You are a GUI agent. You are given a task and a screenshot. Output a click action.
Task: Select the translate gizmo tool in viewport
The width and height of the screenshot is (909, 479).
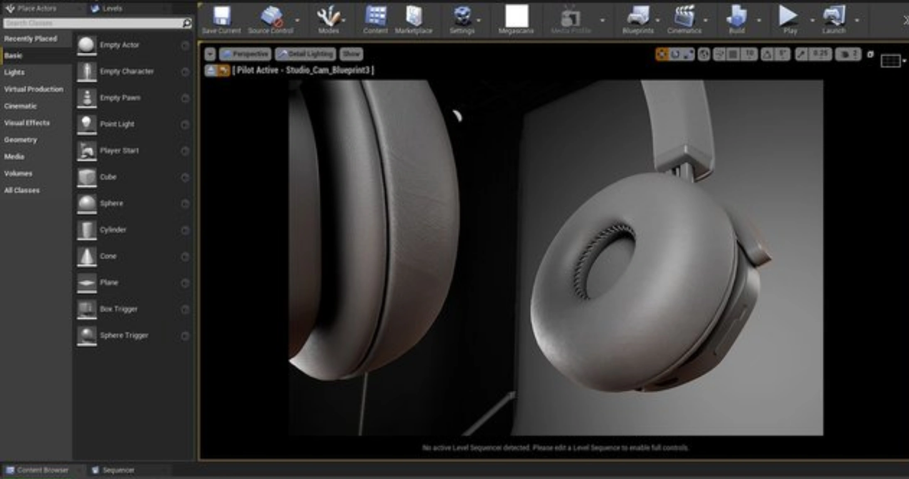click(x=662, y=54)
